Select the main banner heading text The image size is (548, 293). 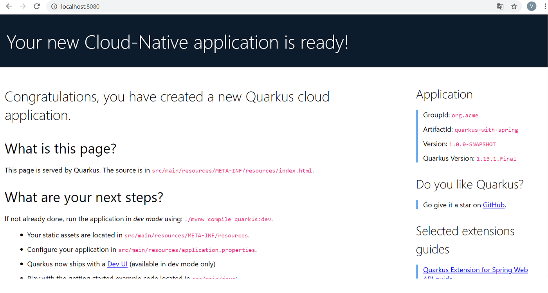point(177,42)
